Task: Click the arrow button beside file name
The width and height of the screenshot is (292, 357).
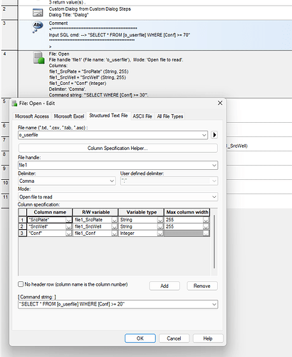Action: point(214,135)
